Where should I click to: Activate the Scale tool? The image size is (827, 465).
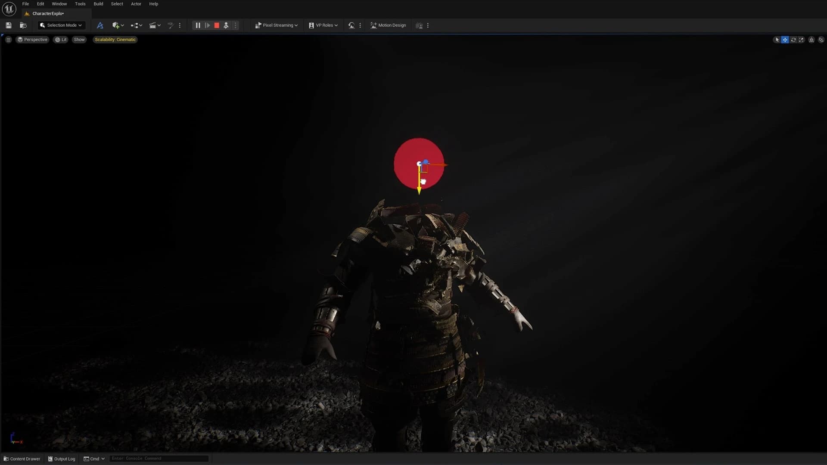(802, 39)
